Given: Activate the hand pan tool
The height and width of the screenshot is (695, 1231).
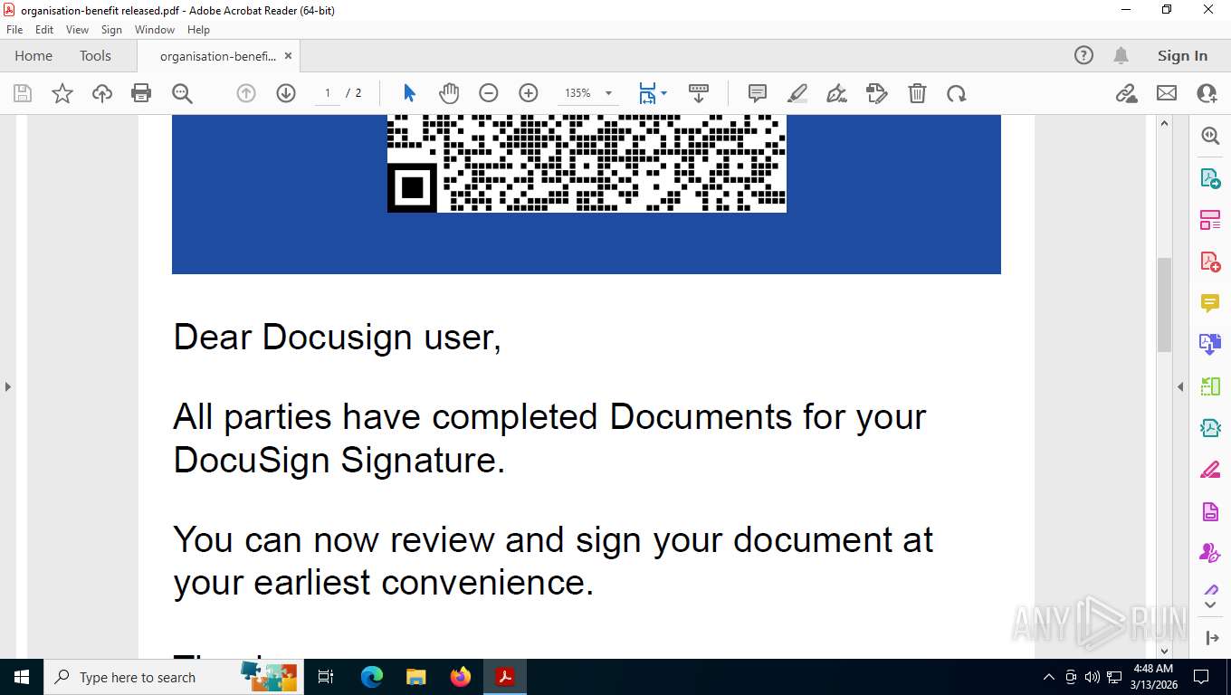Looking at the screenshot, I should (449, 93).
